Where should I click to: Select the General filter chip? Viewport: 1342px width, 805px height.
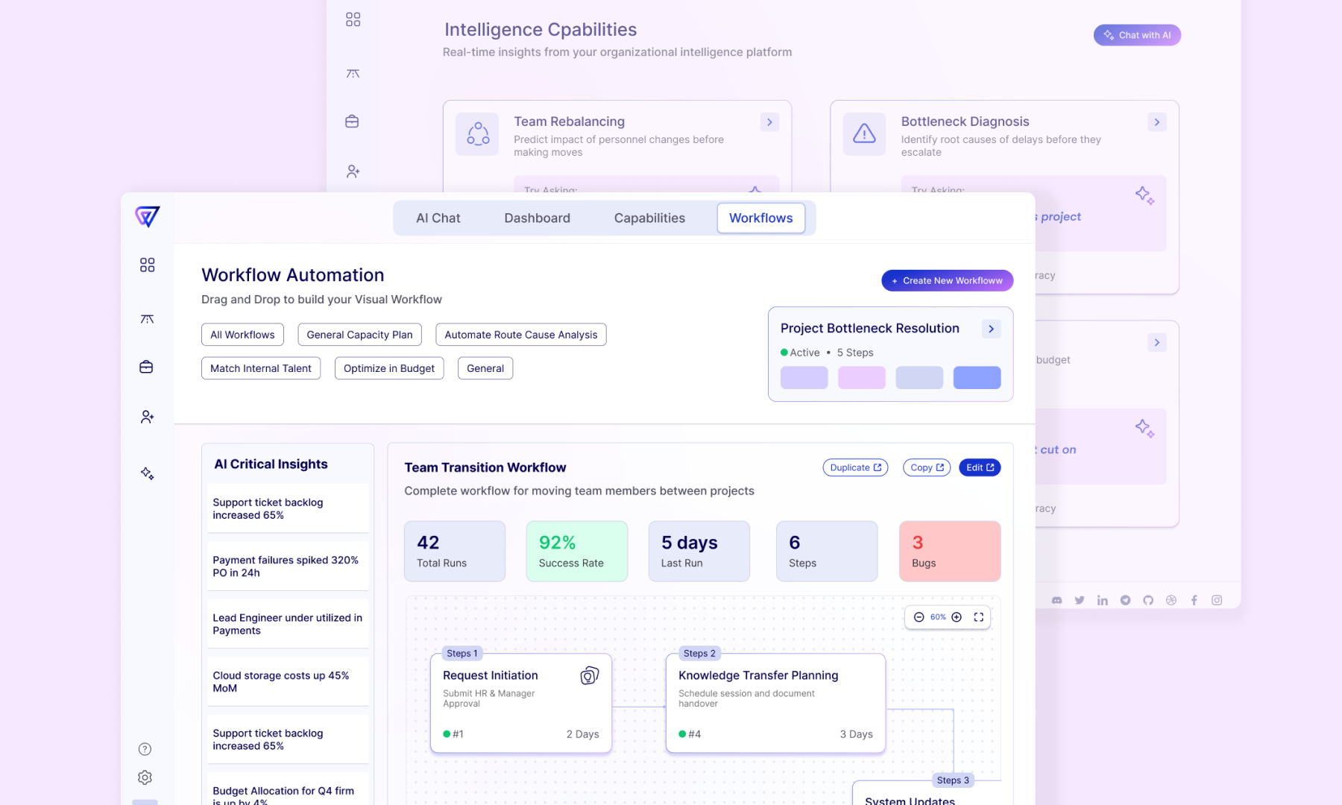point(485,368)
